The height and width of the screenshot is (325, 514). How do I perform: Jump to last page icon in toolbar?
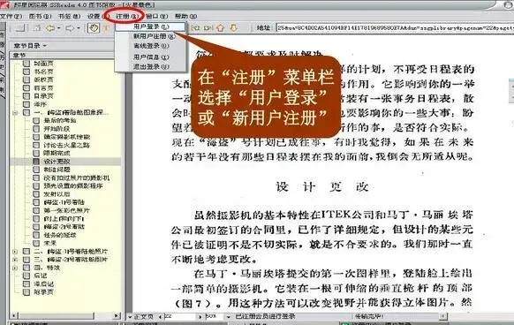point(208,28)
